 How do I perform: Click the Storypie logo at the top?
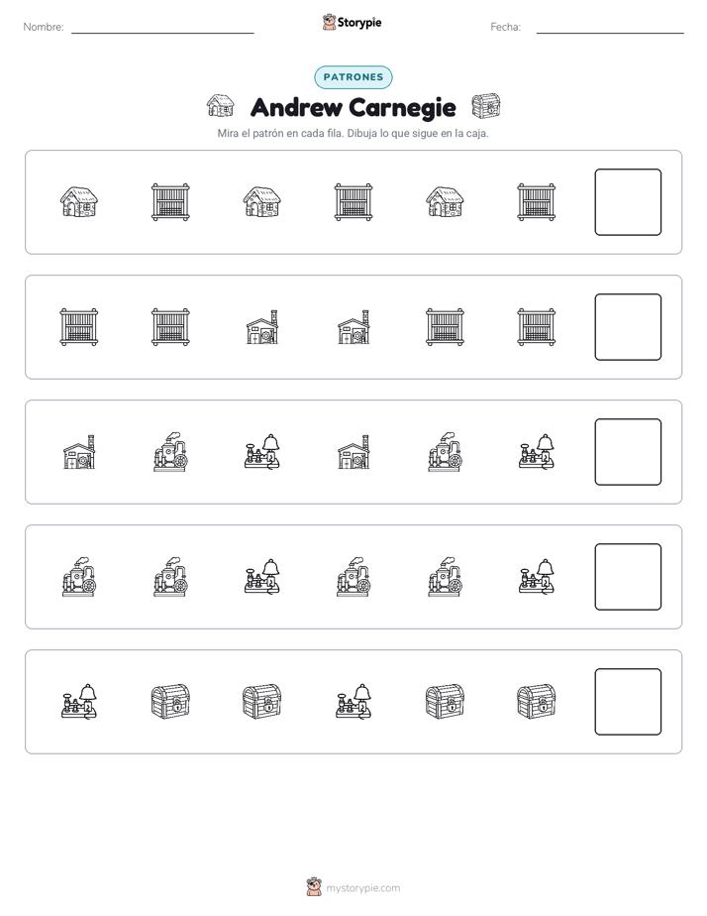click(x=353, y=22)
